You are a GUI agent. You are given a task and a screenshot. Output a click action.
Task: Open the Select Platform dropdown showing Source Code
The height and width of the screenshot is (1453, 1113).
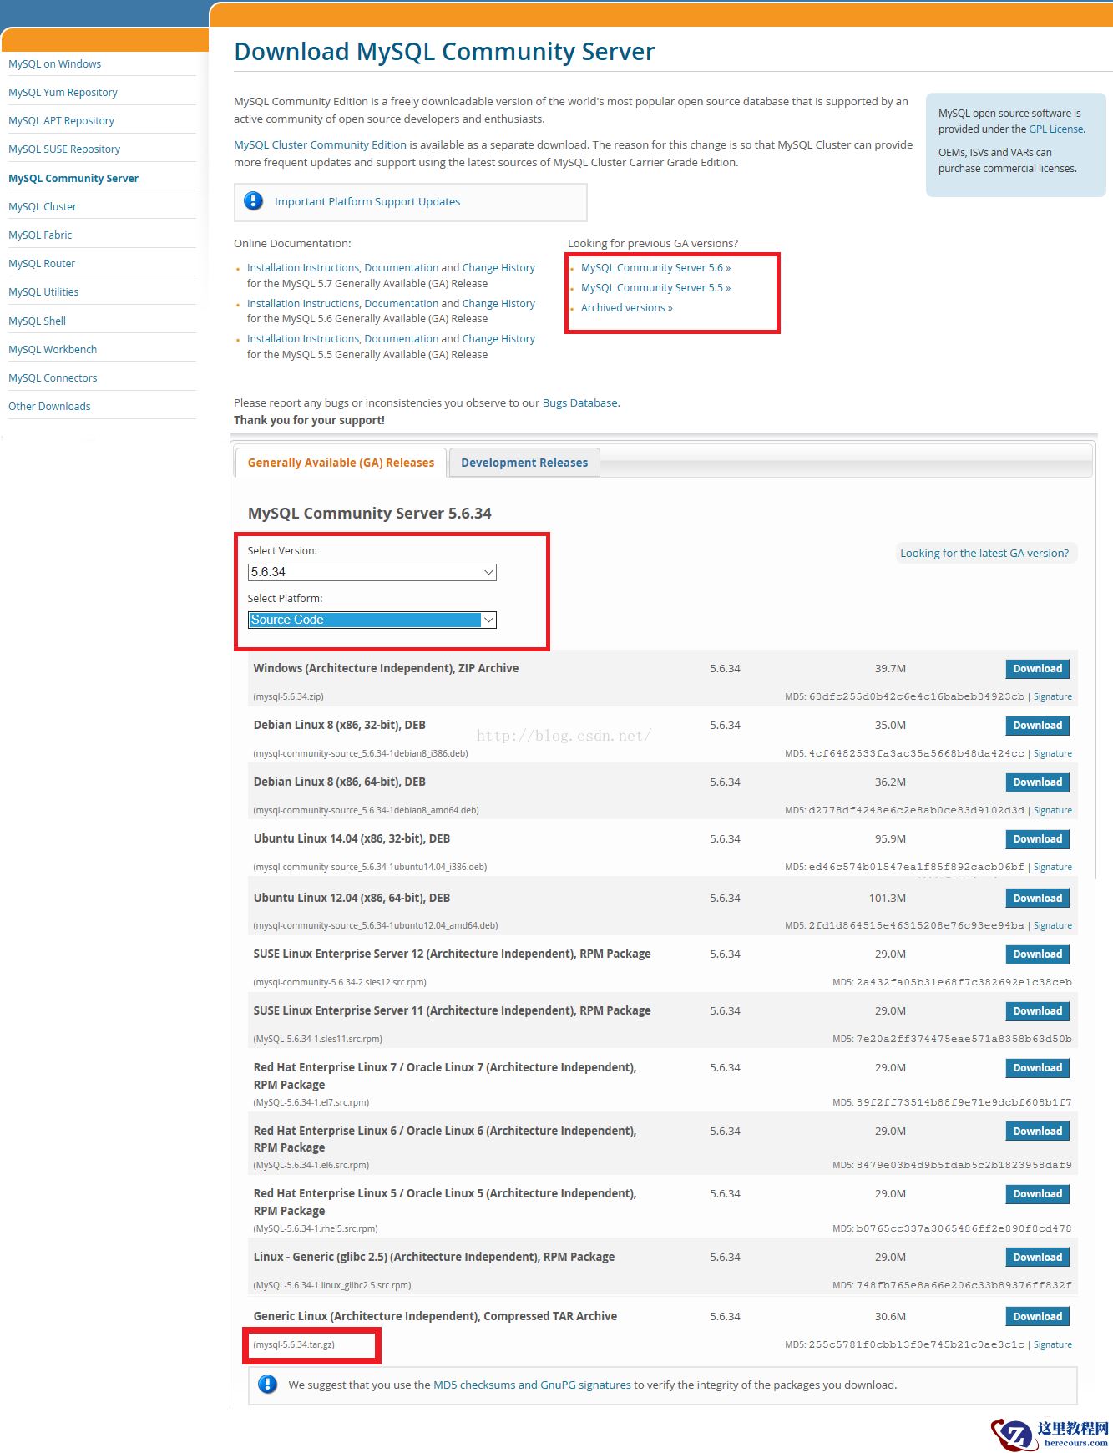tap(372, 620)
